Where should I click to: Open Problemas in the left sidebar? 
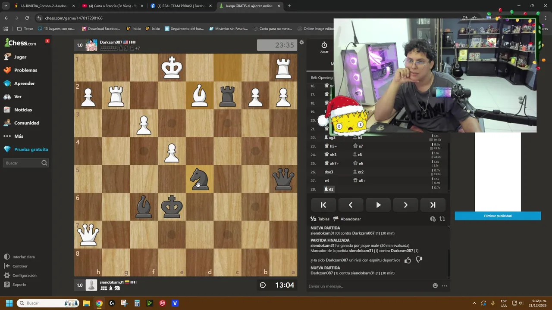pyautogui.click(x=20, y=70)
